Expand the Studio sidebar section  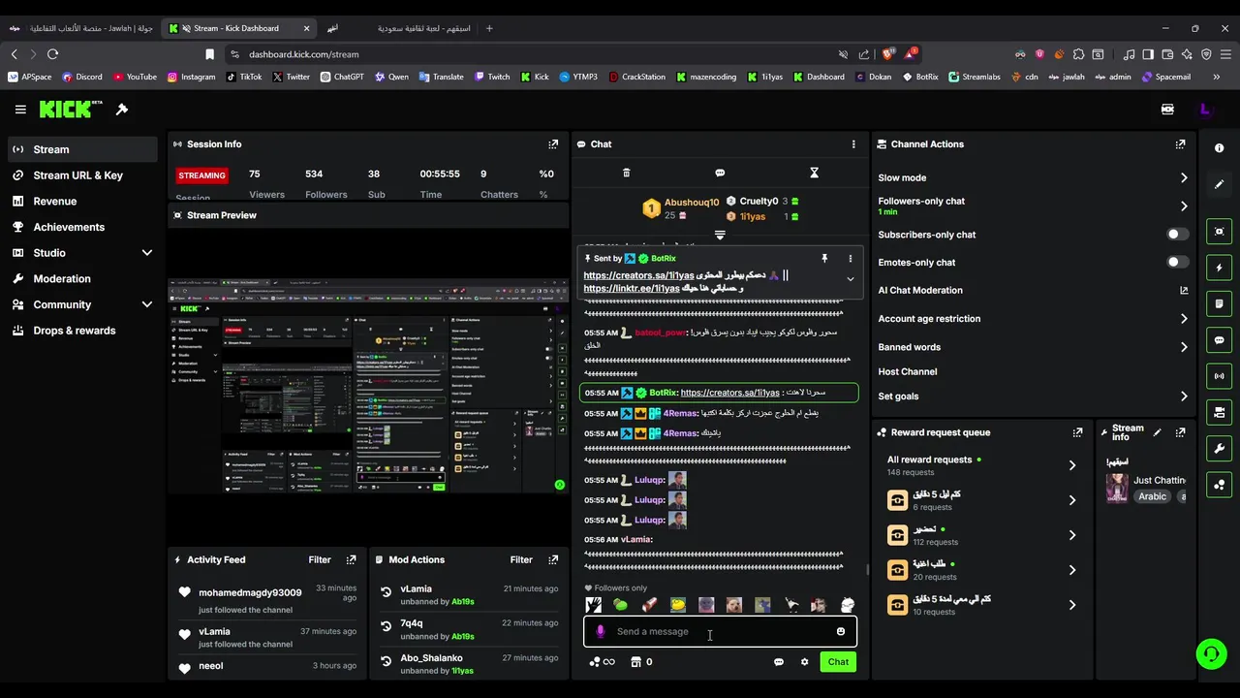point(147,253)
